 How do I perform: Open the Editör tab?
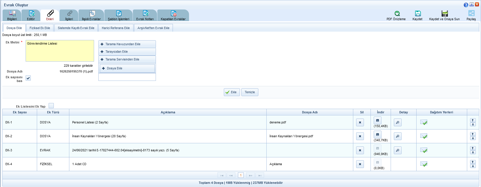point(31,15)
